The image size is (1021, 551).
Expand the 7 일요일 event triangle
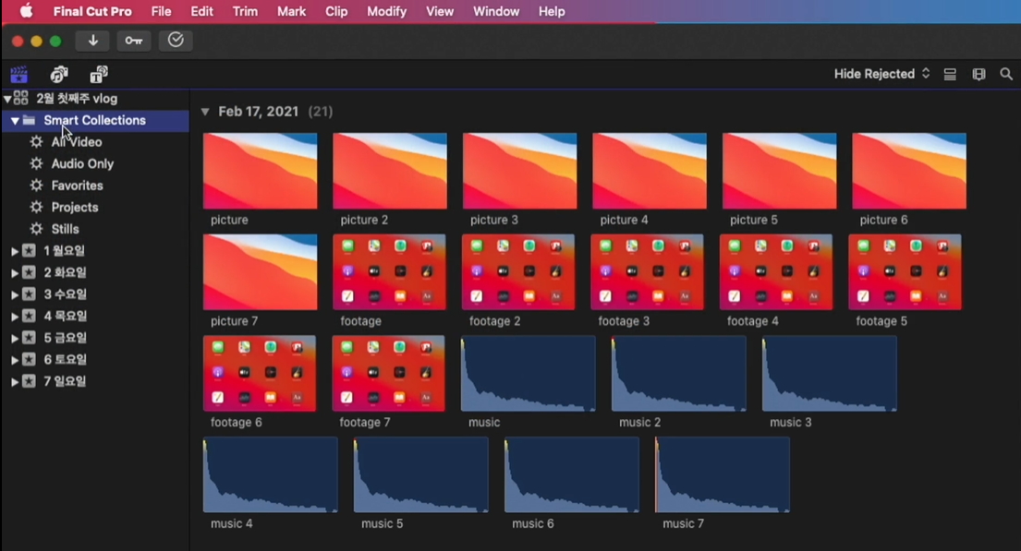[x=15, y=382]
